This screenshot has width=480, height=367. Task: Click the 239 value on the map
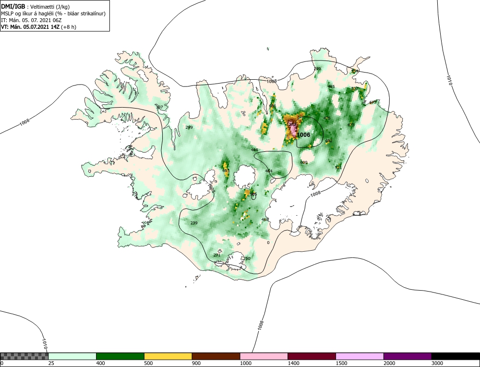coord(194,223)
